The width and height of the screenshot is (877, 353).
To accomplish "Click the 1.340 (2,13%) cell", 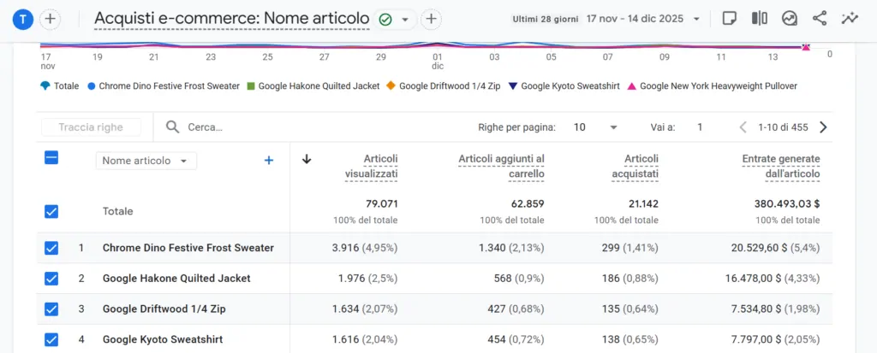I will click(x=514, y=247).
